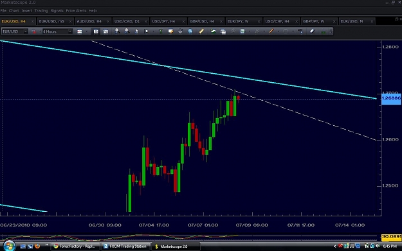Open the Help menu

(93, 11)
